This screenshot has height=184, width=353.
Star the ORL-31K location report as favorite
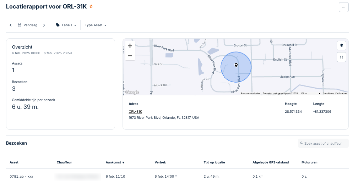click(91, 6)
